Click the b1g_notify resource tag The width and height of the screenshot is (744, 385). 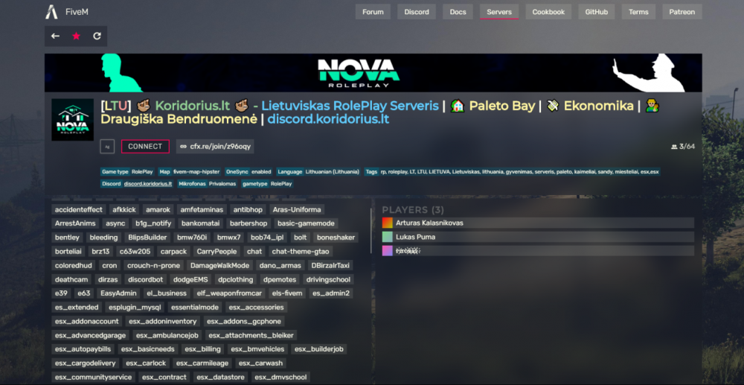coord(154,223)
